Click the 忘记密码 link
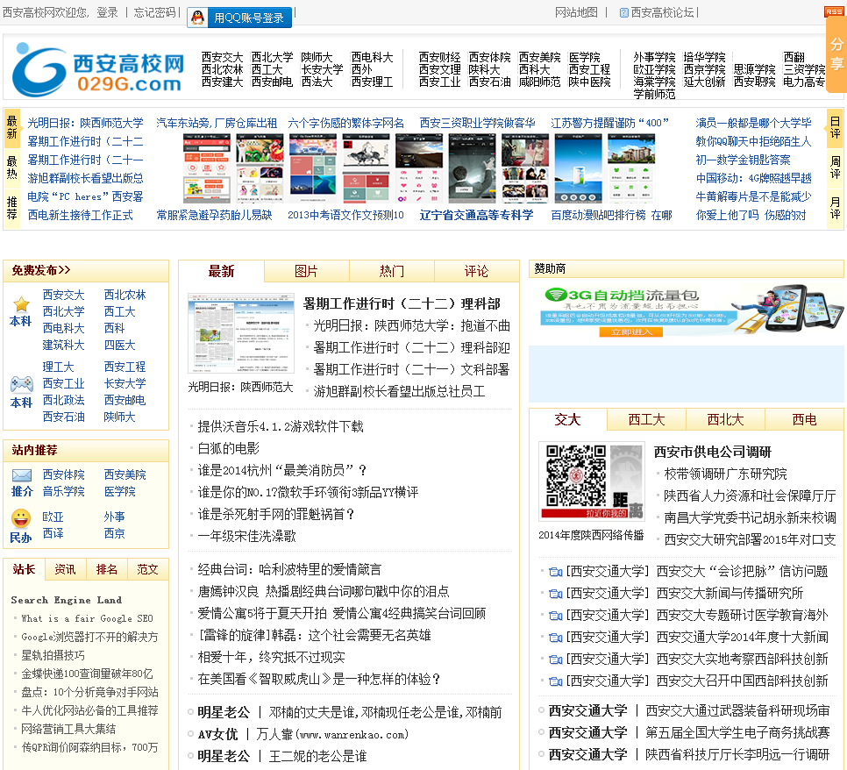This screenshot has width=847, height=770. 154,12
